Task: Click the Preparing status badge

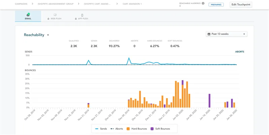Action: click(216, 5)
